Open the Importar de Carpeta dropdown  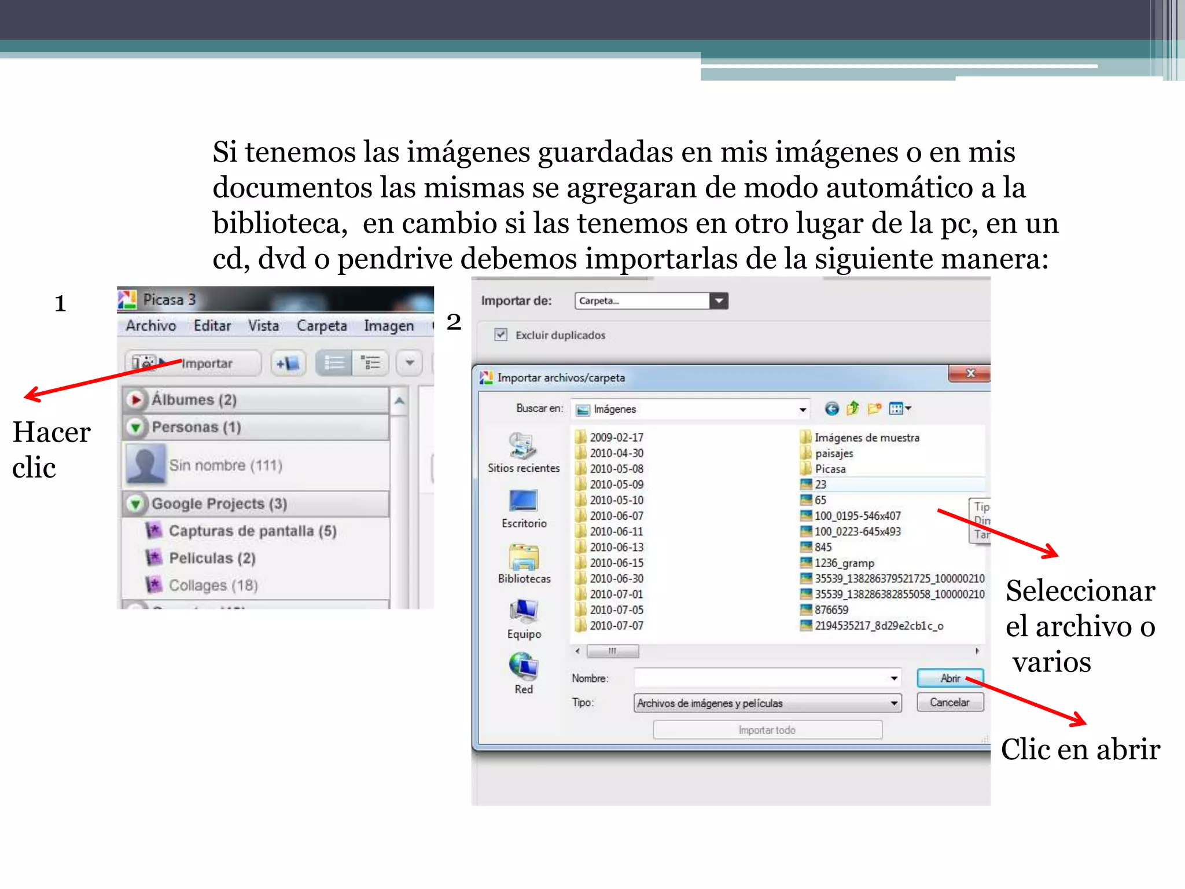tap(719, 300)
